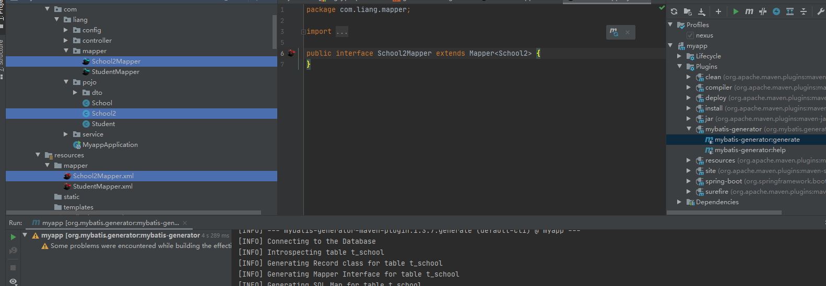Reimport all Maven projects
The width and height of the screenshot is (826, 286).
674,11
